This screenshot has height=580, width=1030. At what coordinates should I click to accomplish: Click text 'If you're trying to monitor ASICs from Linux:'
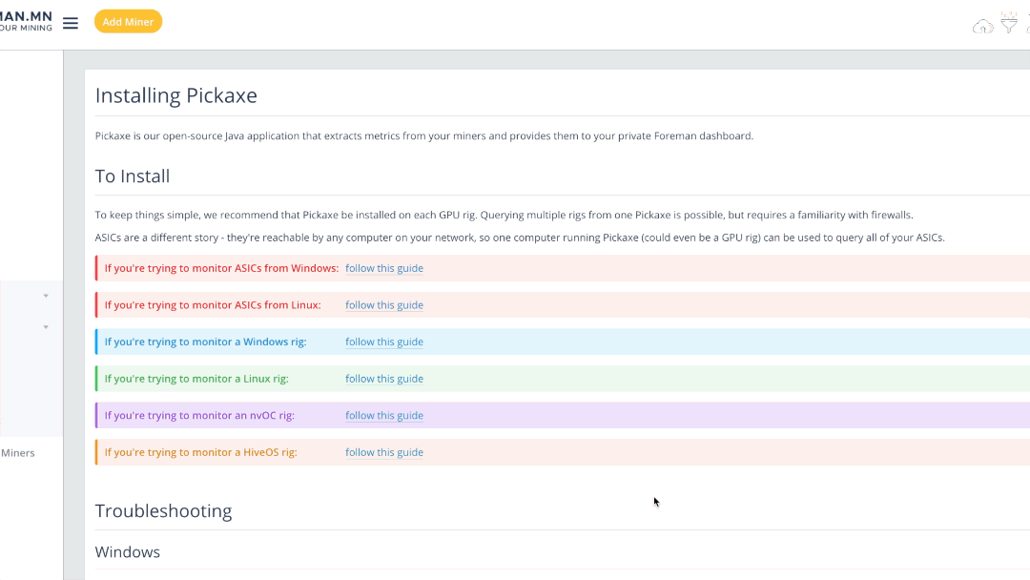[213, 304]
